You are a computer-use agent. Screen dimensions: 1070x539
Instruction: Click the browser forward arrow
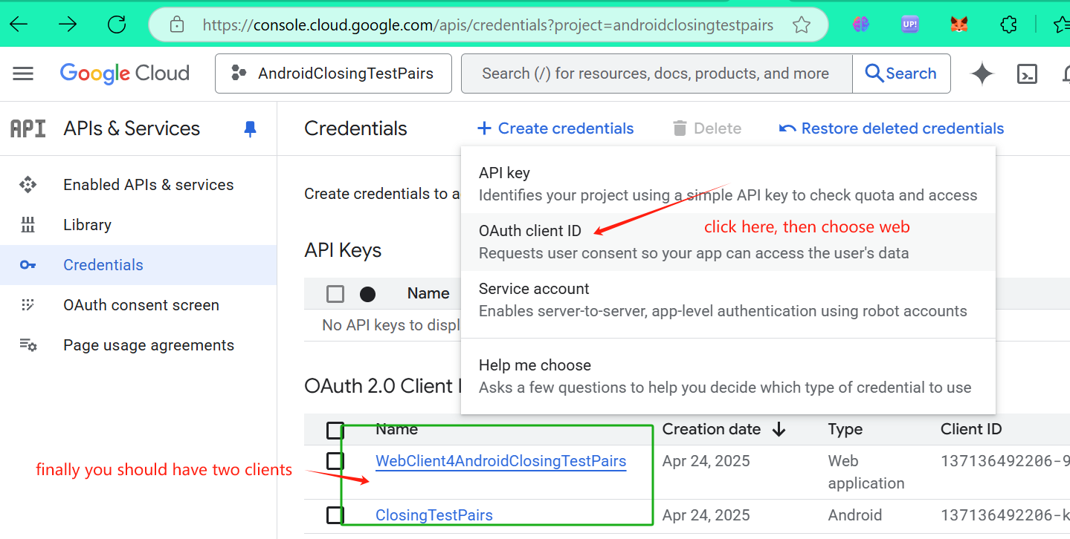click(x=68, y=24)
